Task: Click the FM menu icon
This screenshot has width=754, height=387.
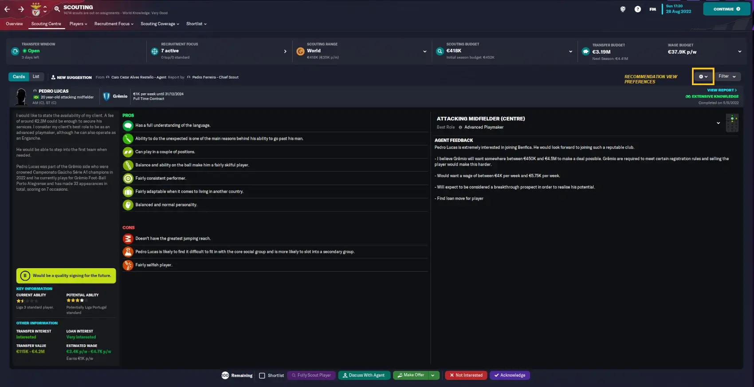Action: pos(652,9)
